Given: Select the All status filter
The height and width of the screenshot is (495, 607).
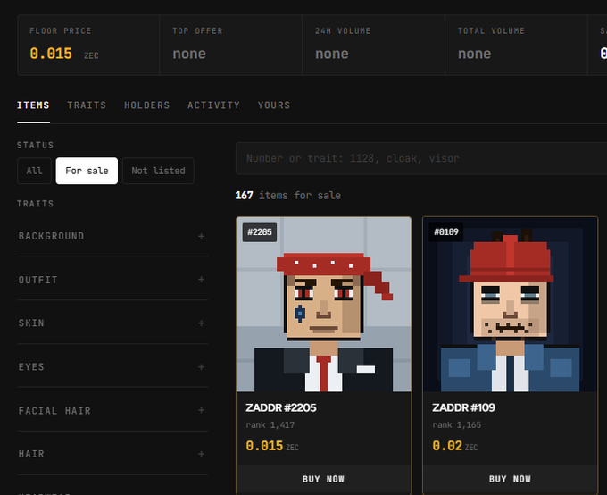Looking at the screenshot, I should (x=35, y=171).
